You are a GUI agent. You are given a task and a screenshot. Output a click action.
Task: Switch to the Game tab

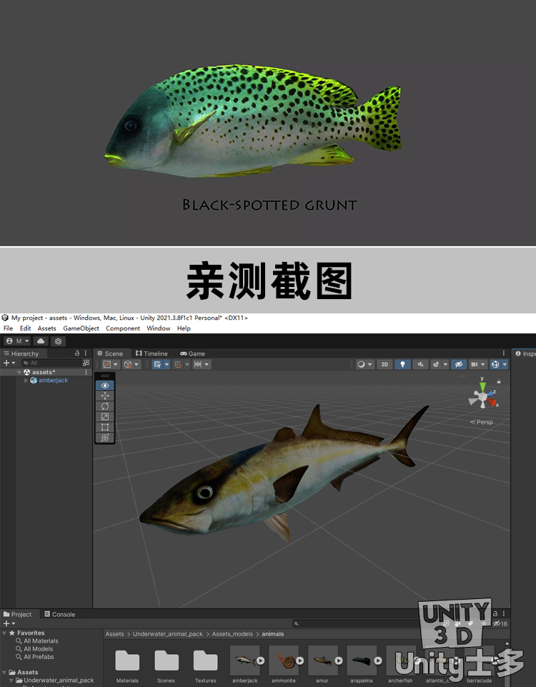[192, 354]
